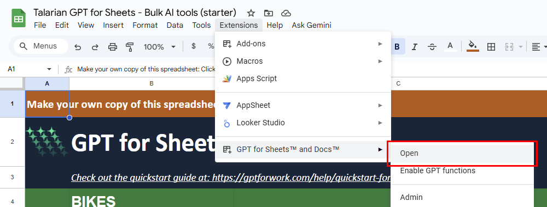547x207 pixels.
Task: Click Enable GPT functions
Action: coord(462,171)
